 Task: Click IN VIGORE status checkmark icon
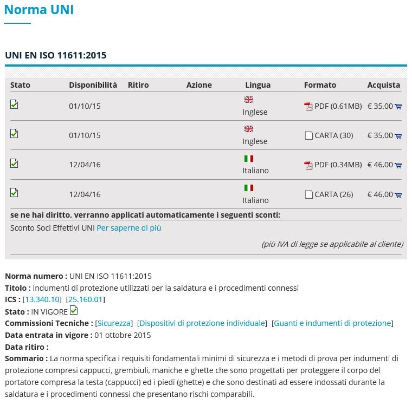tap(74, 310)
